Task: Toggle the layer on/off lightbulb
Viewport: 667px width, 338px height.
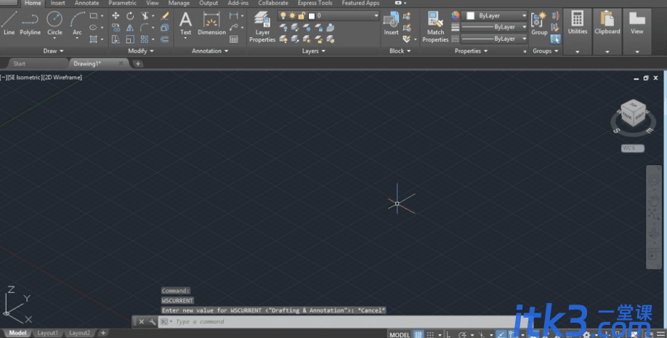Action: point(283,16)
